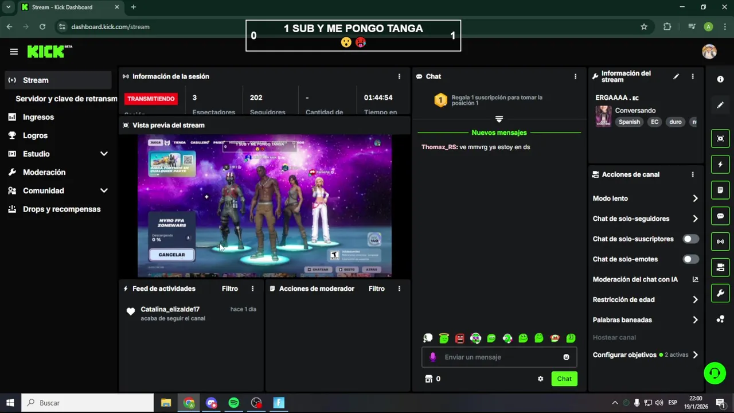734x413 pixels.
Task: Toggle Chat de solo-emotes switch
Action: 690,259
